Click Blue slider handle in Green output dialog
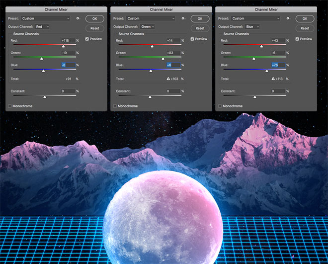 point(151,71)
